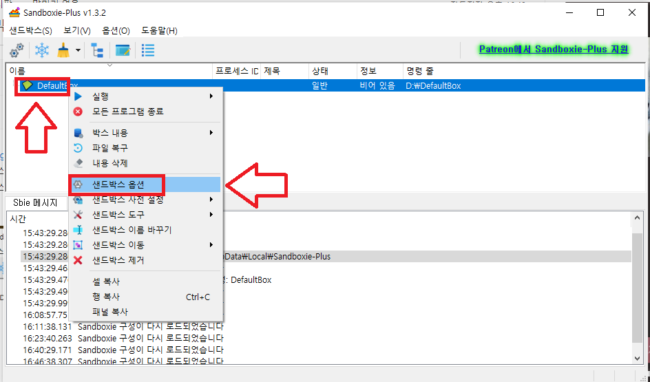Click the 일반 status cell
The image size is (650, 382).
pos(319,86)
